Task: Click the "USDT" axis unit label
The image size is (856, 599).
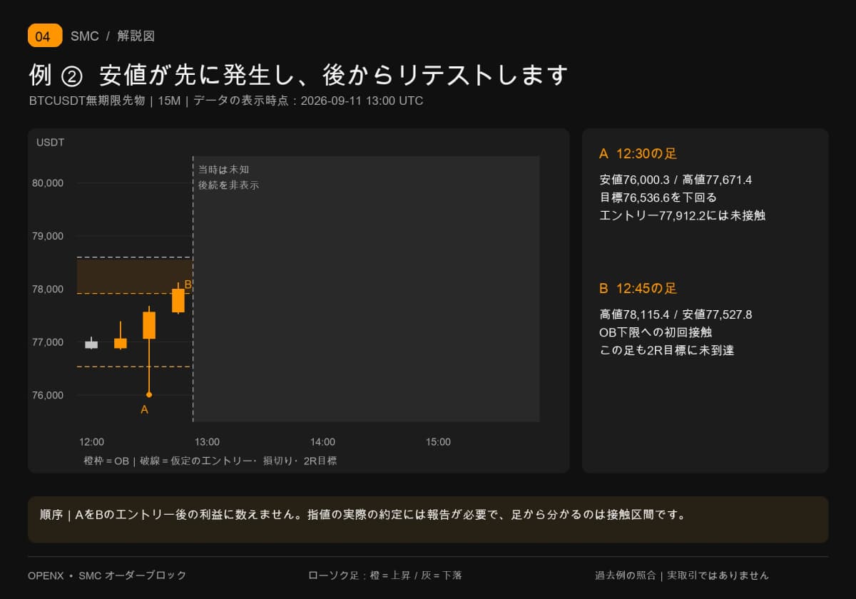Action: [51, 143]
